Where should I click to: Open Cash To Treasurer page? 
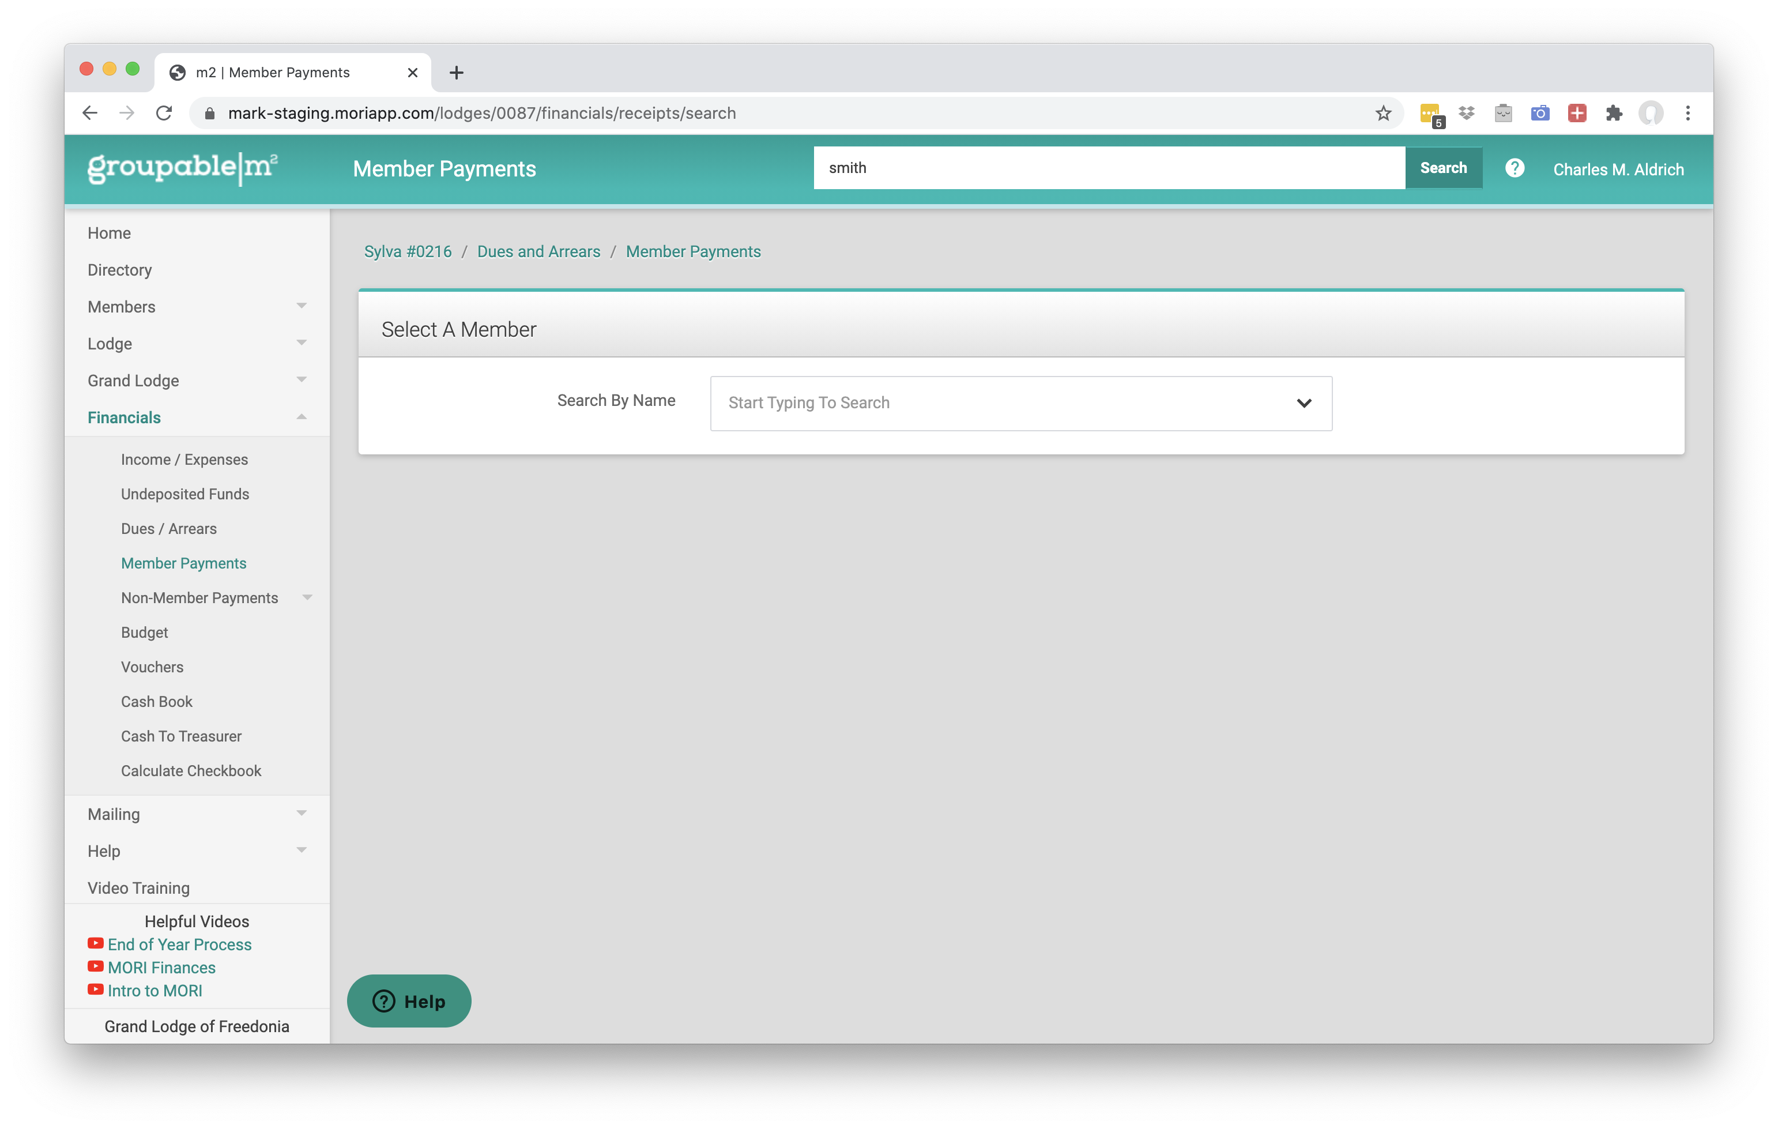coord(181,736)
